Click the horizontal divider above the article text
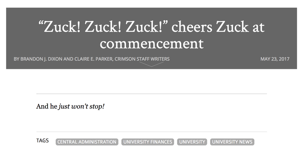This screenshot has height=150, width=302. [x=152, y=94]
